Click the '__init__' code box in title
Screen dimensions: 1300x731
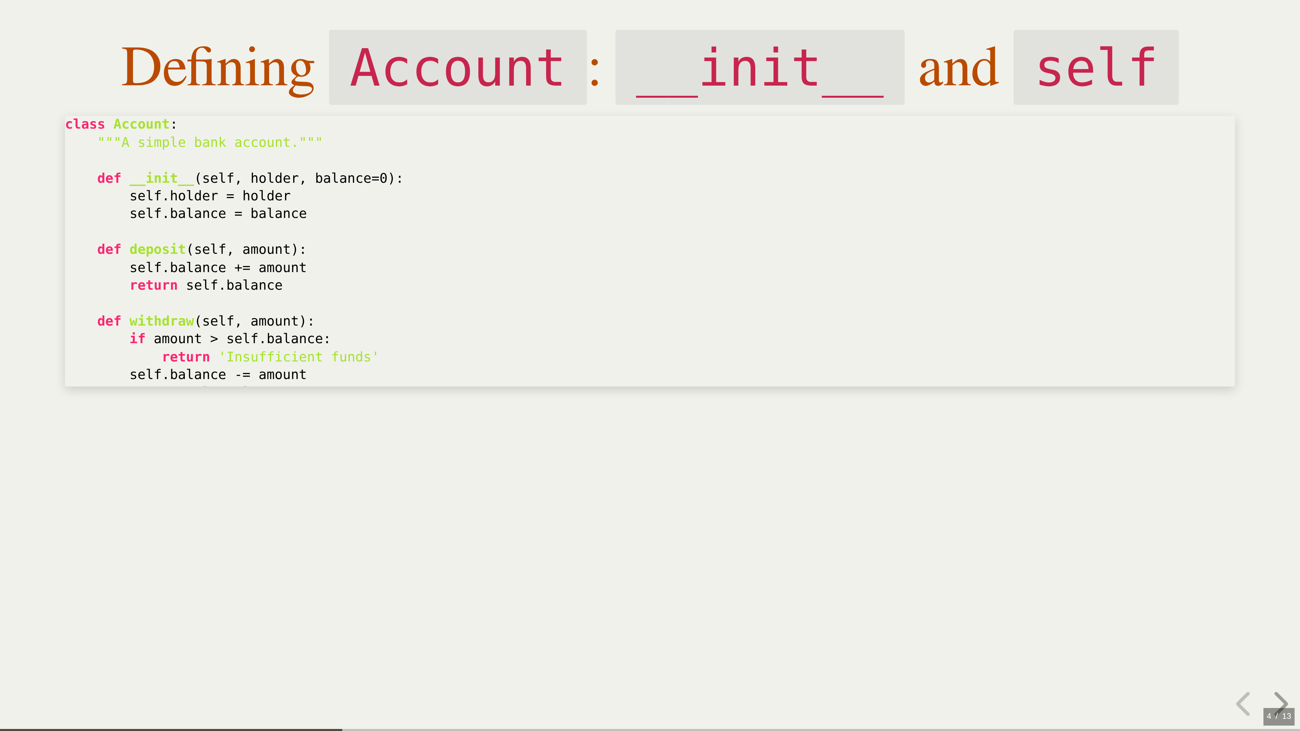coord(759,68)
